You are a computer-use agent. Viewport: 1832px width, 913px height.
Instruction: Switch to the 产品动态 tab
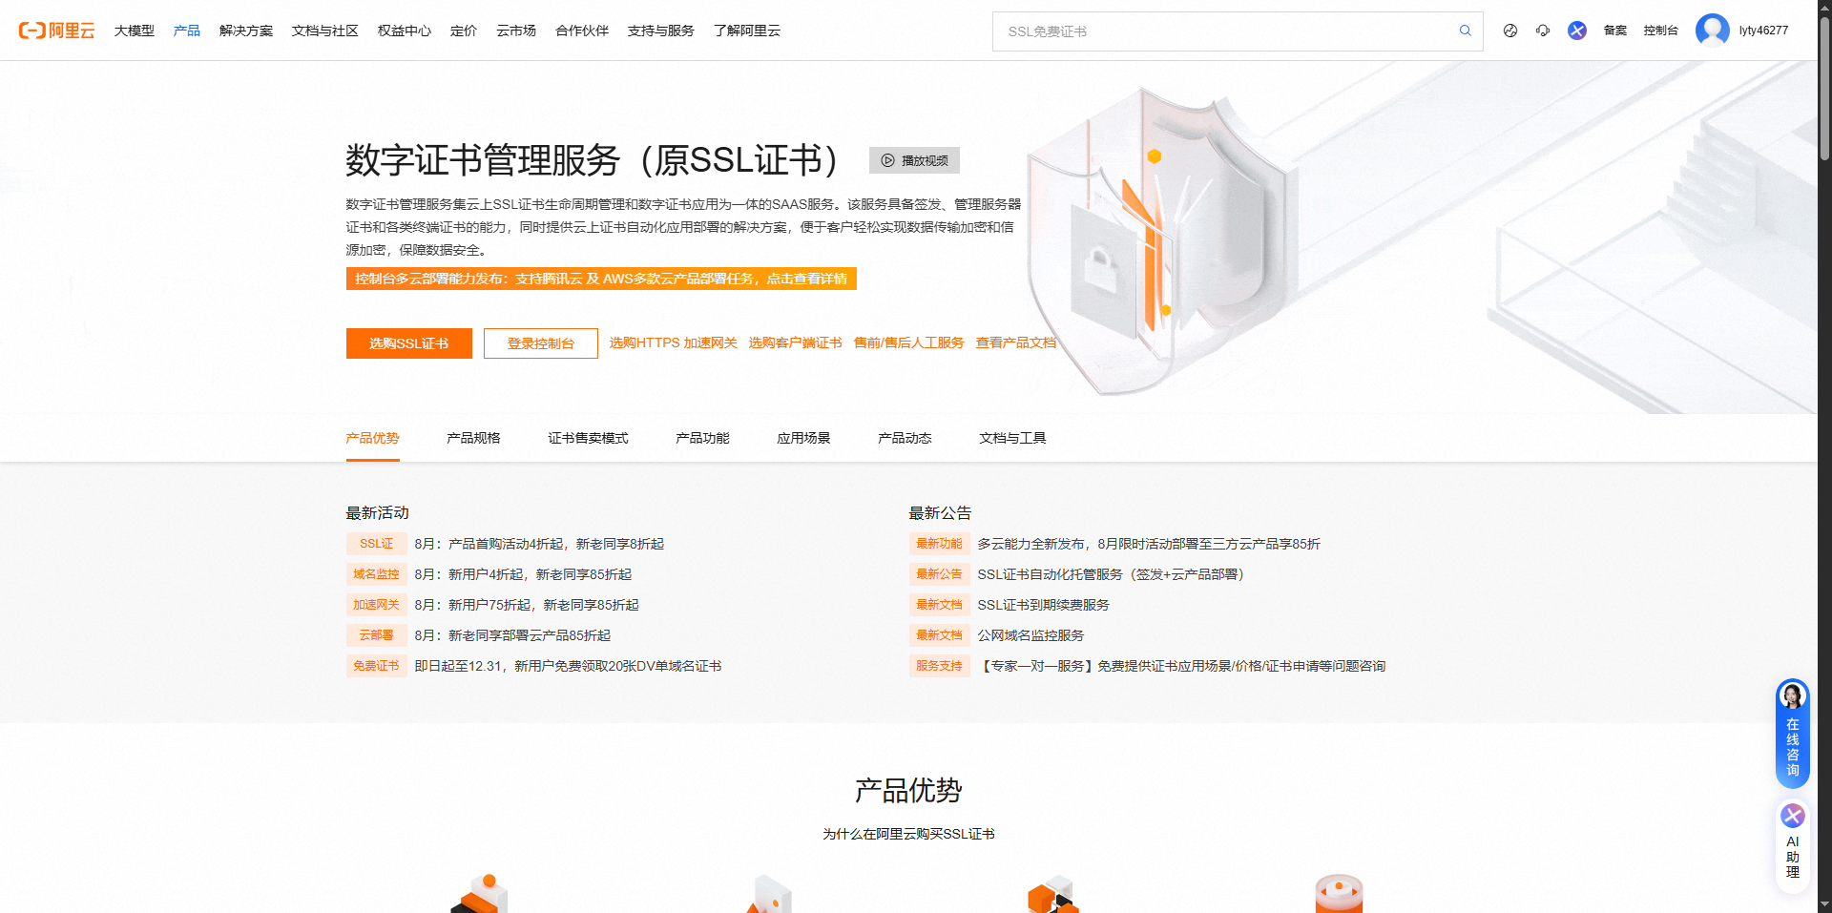[906, 438]
